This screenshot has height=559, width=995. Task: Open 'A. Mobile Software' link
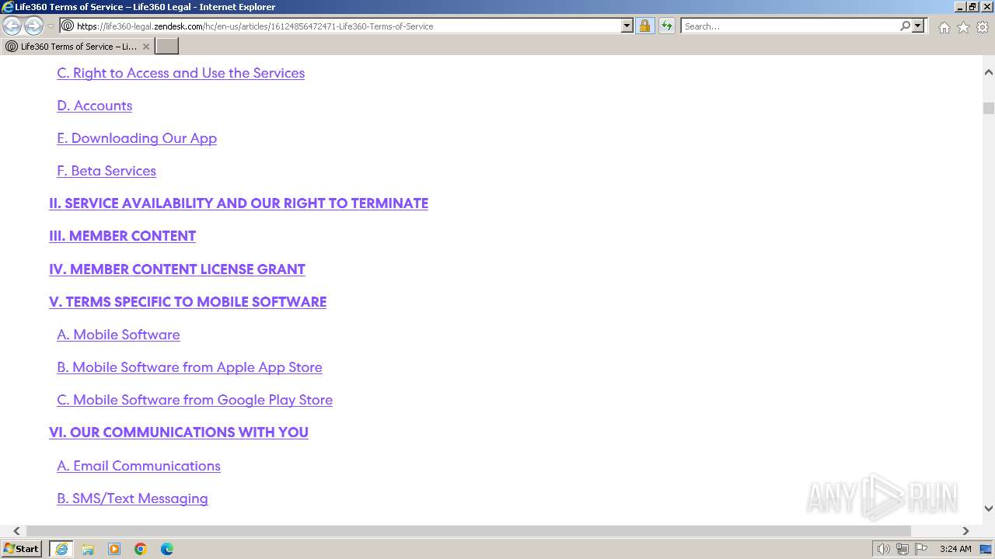pos(118,335)
